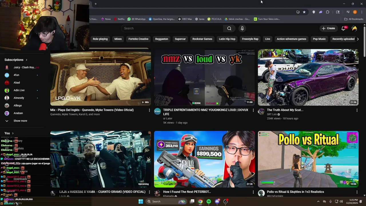
Task: Expand the You section chevron
Action: tap(13, 133)
